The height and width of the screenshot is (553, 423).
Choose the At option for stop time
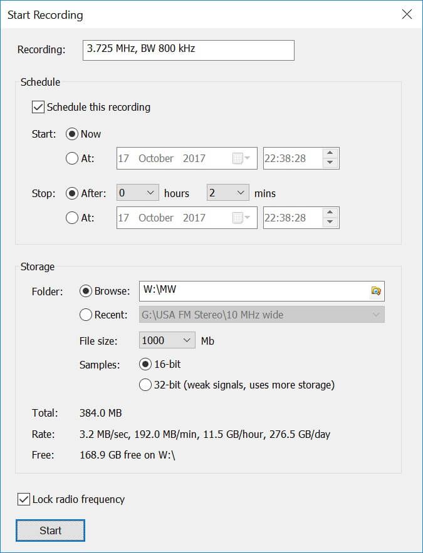(73, 218)
